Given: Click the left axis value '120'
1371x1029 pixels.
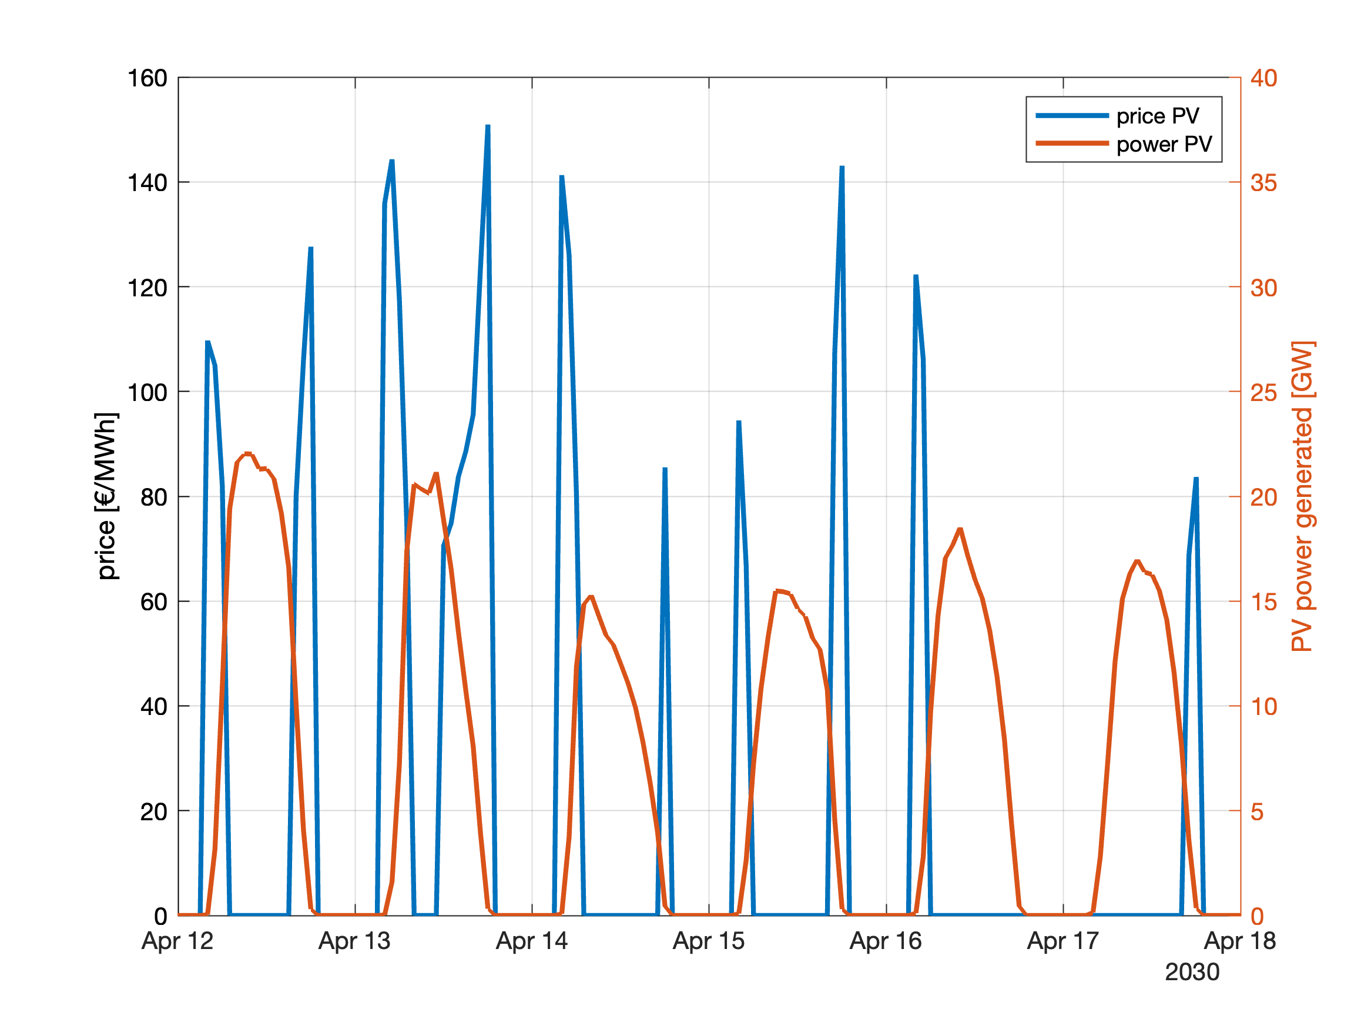Looking at the screenshot, I should pos(148,288).
